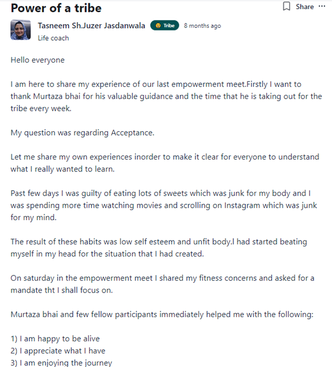Click list item I am happy to be alive
Image resolution: width=332 pixels, height=367 pixels.
click(55, 339)
